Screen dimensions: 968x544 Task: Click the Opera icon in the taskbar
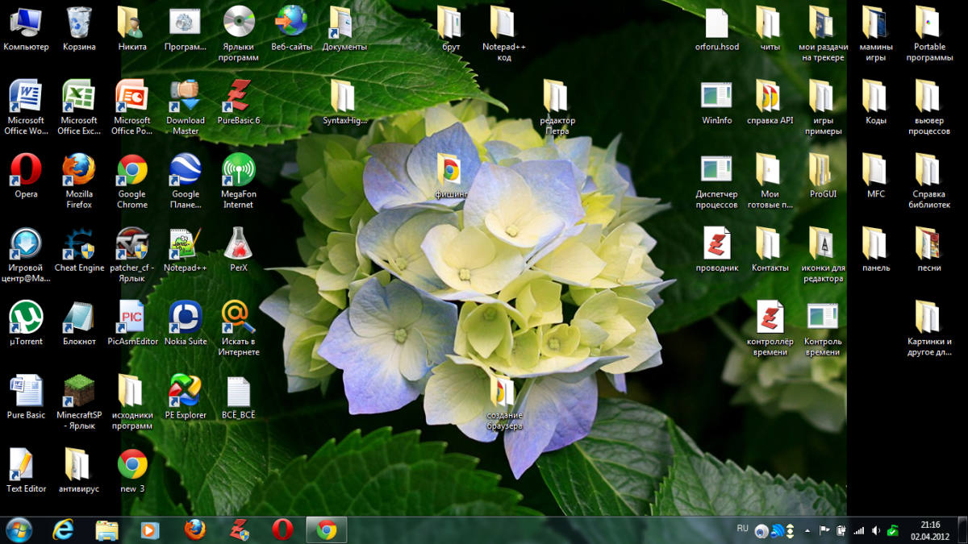282,529
